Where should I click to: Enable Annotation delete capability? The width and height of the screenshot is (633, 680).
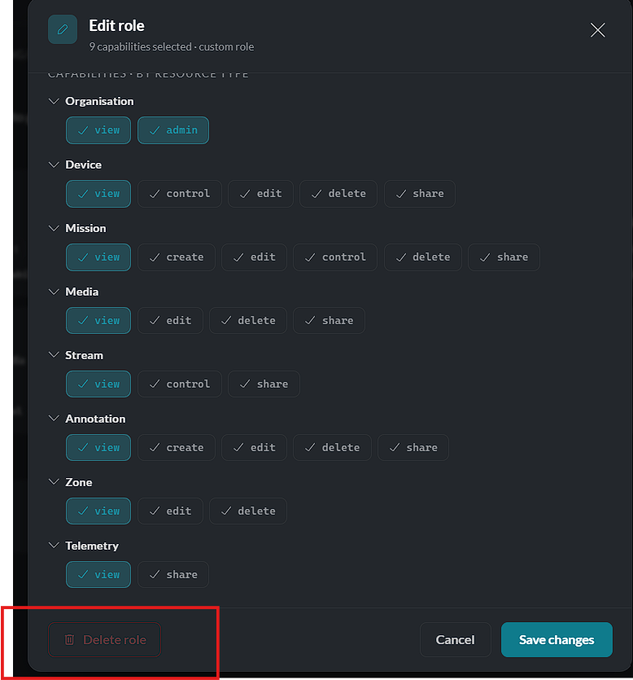pyautogui.click(x=332, y=448)
